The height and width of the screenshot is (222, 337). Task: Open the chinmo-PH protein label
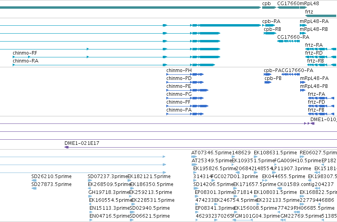tap(179, 70)
